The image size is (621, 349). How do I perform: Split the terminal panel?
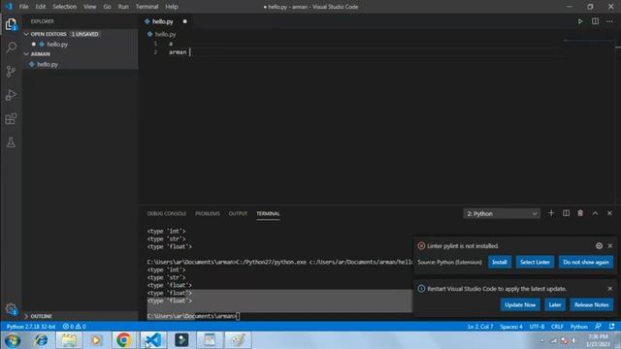pos(566,213)
